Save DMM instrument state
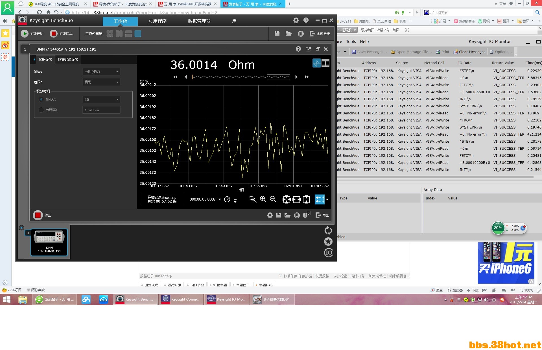 coord(279,215)
